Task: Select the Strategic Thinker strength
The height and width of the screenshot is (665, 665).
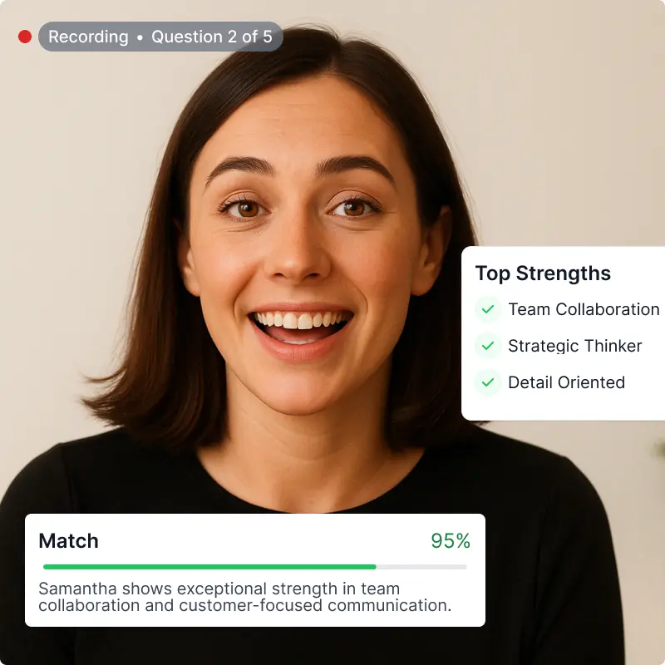Action: coord(574,346)
